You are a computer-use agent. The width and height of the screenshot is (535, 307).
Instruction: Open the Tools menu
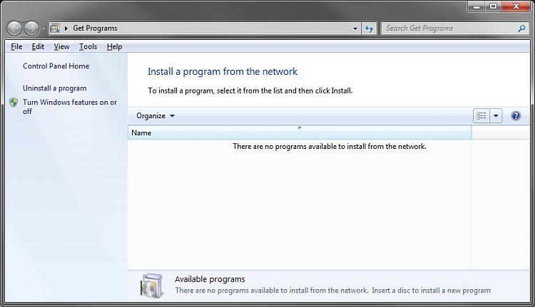(88, 47)
